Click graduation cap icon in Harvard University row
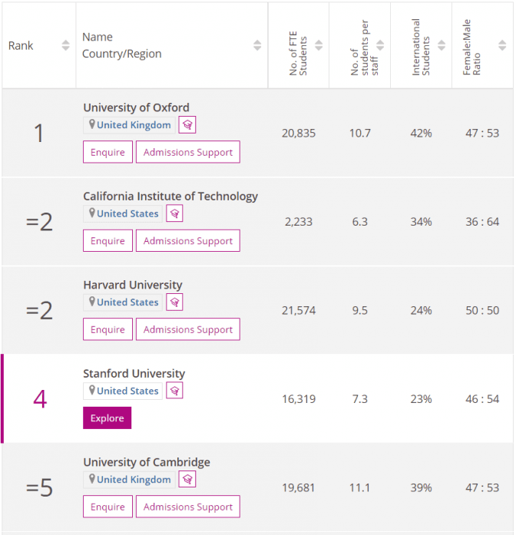The height and width of the screenshot is (535, 516). [x=174, y=302]
